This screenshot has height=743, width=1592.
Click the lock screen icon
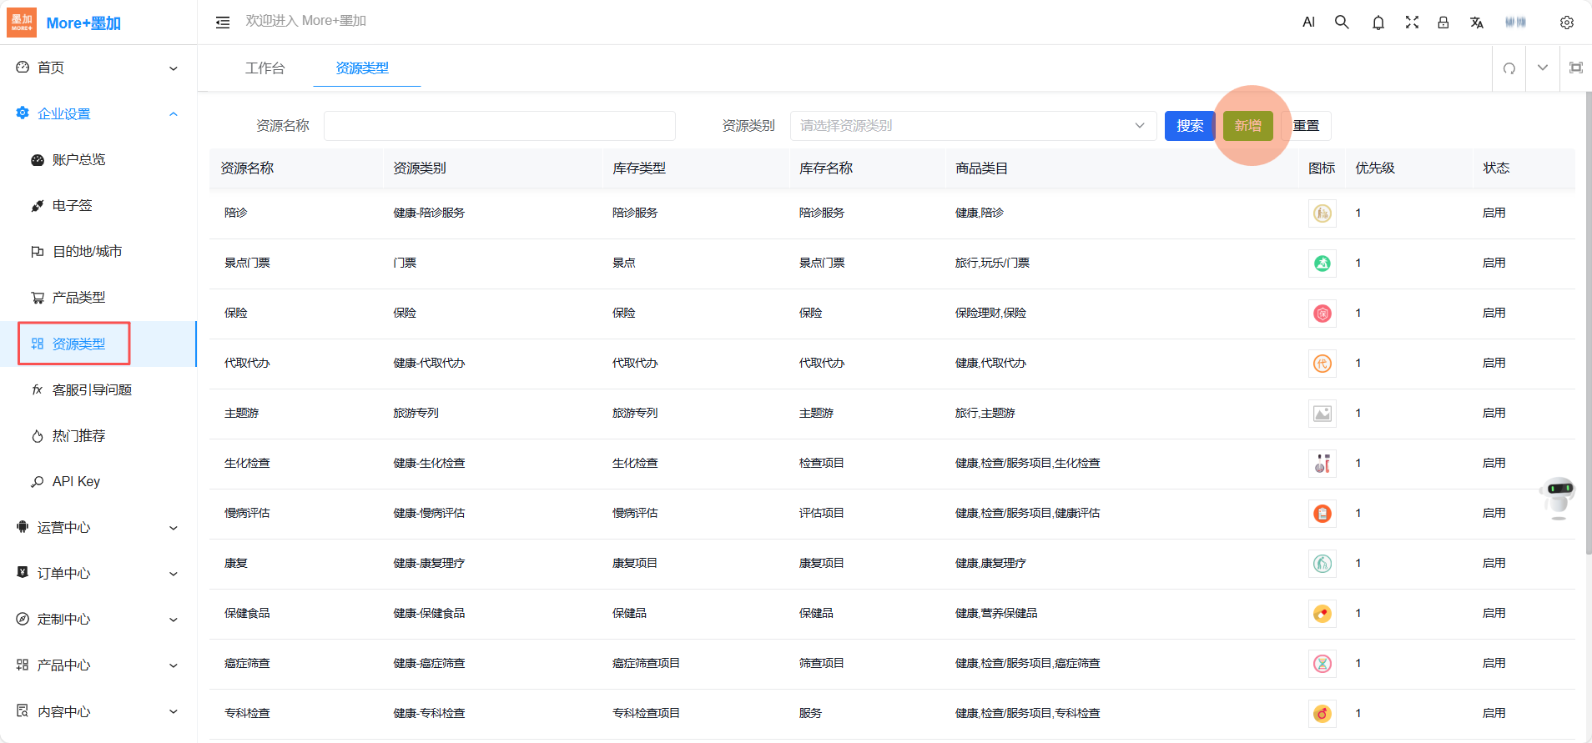(1443, 23)
